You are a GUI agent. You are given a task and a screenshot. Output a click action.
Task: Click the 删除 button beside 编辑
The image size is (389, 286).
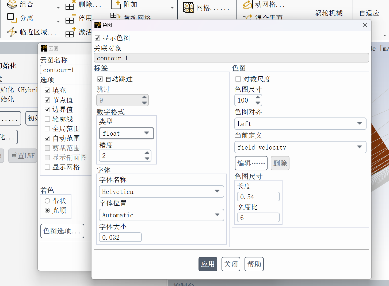(x=280, y=163)
